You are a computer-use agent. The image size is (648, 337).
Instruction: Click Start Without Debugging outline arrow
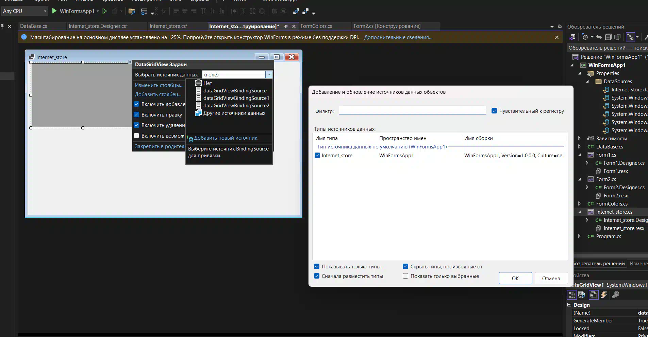pyautogui.click(x=105, y=11)
